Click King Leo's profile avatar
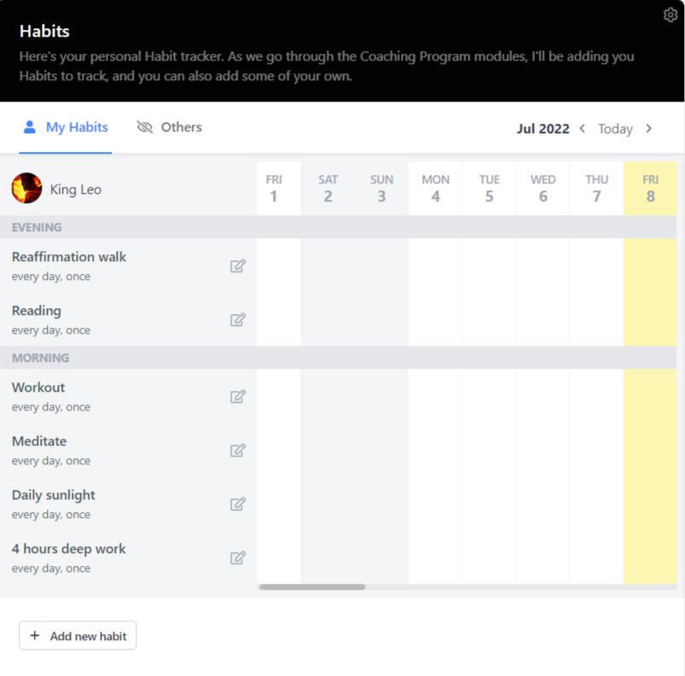The width and height of the screenshot is (685, 676). [x=26, y=189]
